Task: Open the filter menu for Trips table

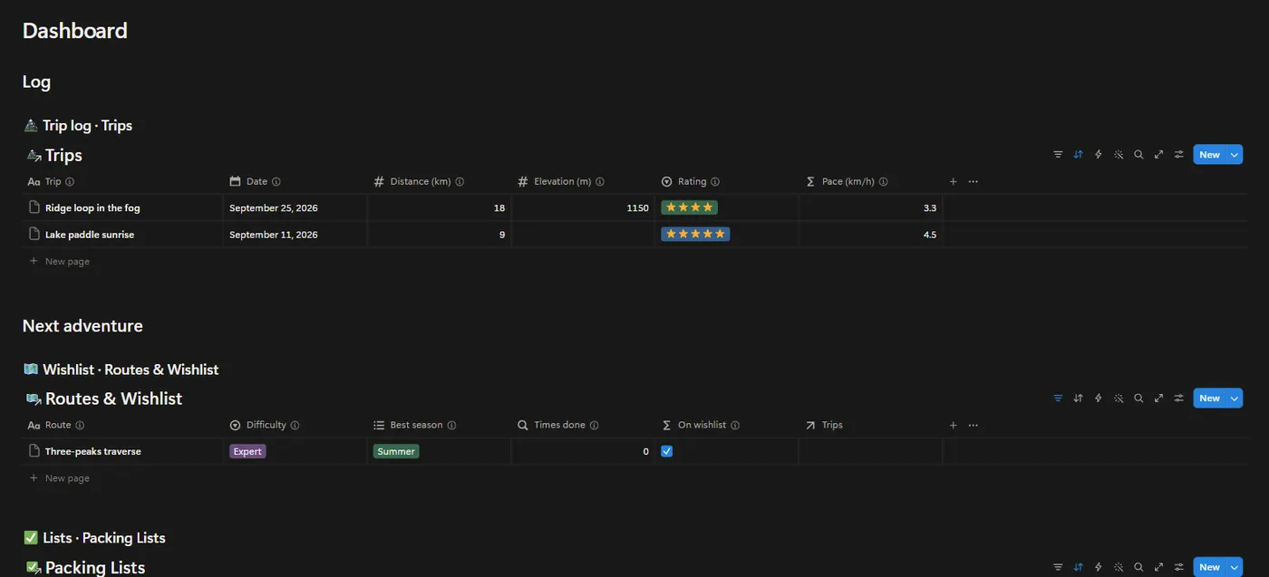Action: pyautogui.click(x=1058, y=155)
